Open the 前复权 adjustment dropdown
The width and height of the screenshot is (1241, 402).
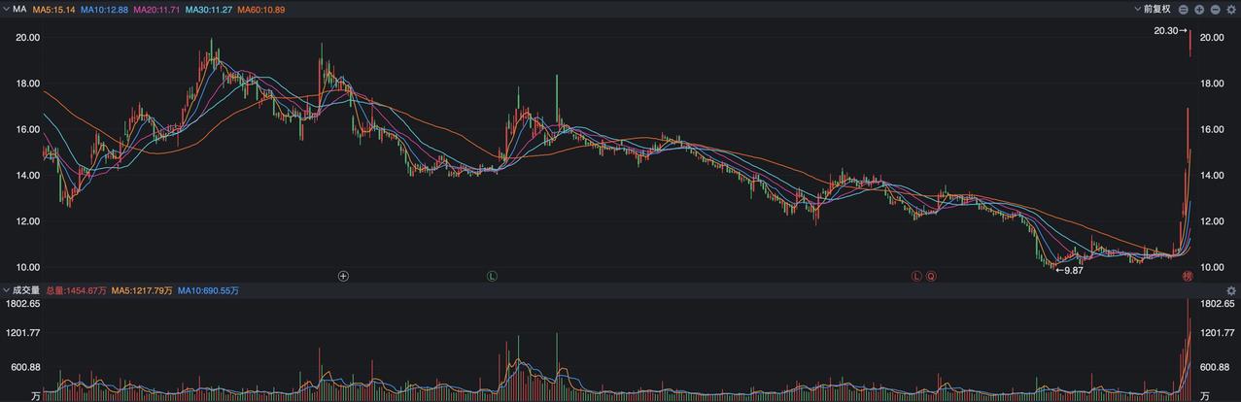tap(1154, 9)
